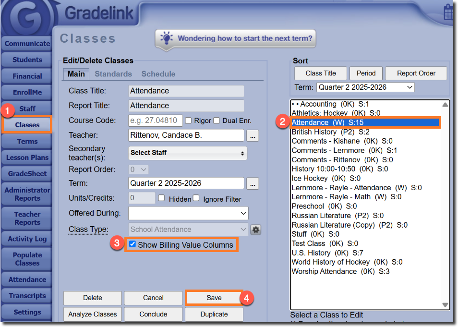Click the Report Title input field
This screenshot has width=458, height=327.
[x=186, y=106]
